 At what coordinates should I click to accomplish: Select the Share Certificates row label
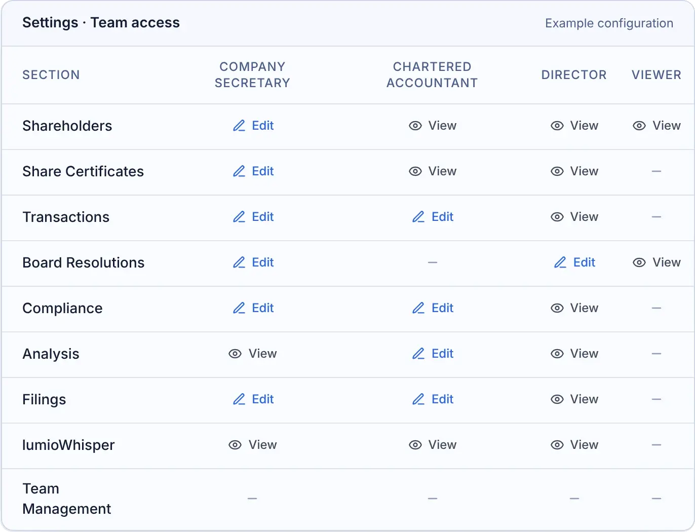click(x=83, y=171)
